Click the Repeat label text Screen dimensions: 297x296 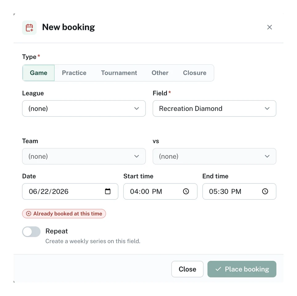pyautogui.click(x=56, y=231)
